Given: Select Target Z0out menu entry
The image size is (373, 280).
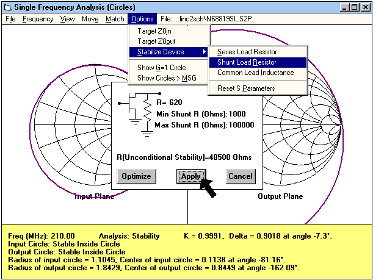Looking at the screenshot, I should click(158, 41).
